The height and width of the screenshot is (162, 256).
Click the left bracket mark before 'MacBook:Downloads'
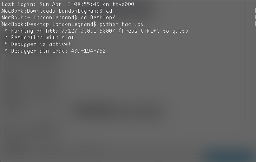click(1, 11)
